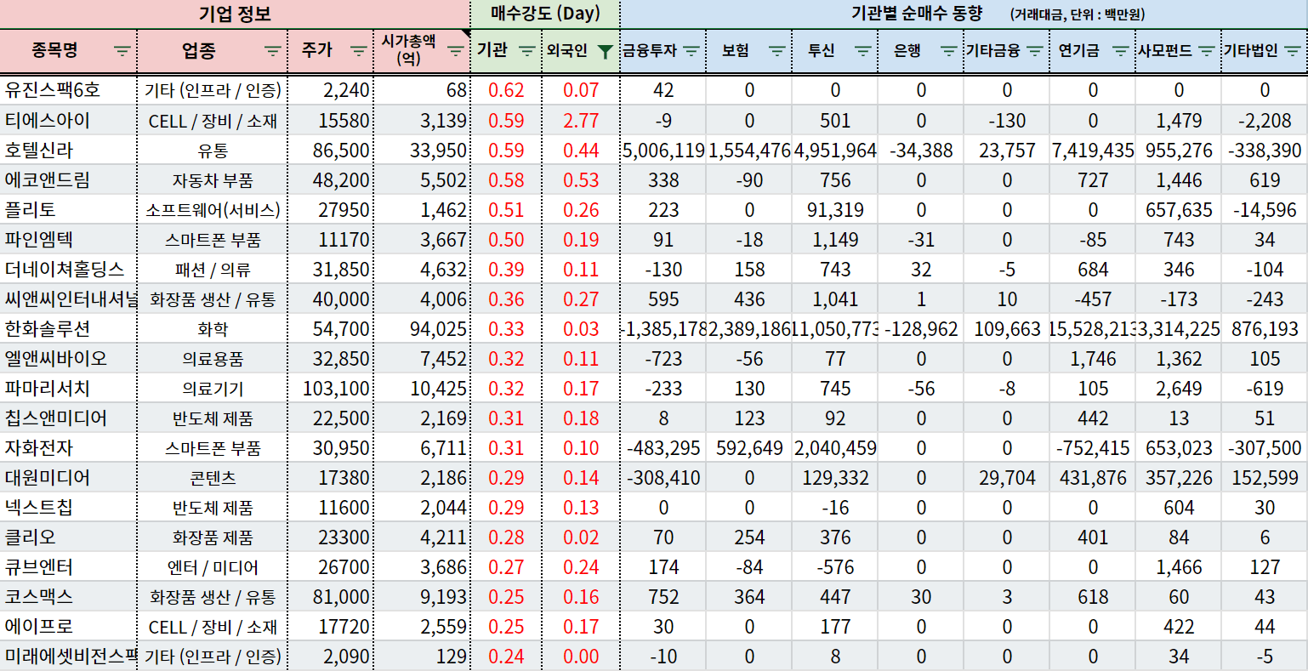Select stock name cell 파인엠텍
1308x671 pixels.
[x=68, y=239]
